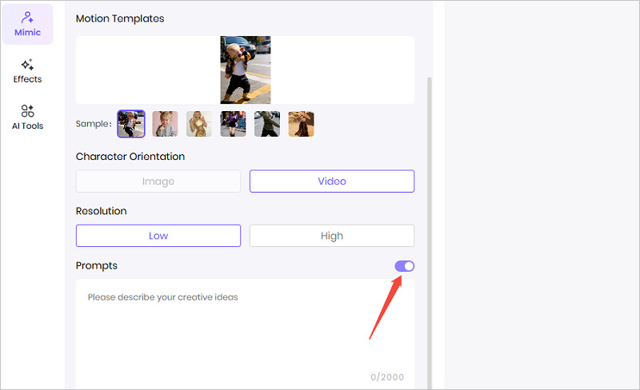Select the fourth sample with purple top
Screen dimensions: 640x390
pos(233,124)
